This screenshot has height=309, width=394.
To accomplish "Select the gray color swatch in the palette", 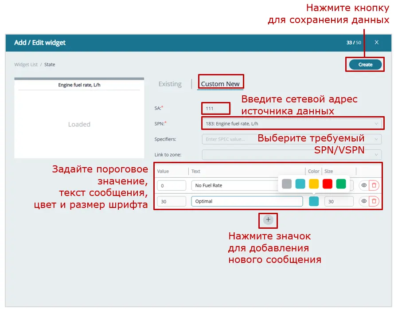I will point(286,184).
